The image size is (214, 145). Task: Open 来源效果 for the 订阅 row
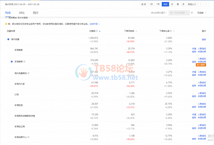[x=202, y=96]
